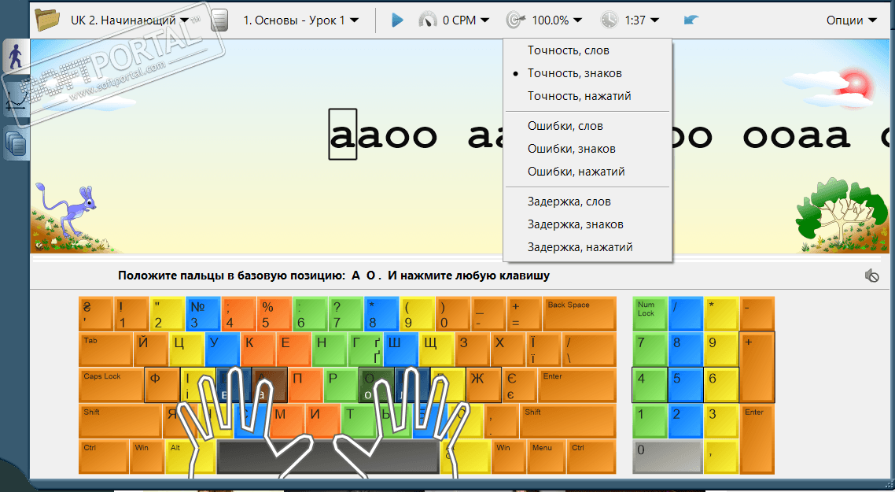Screen dimensions: 895x492
Task: Click the Щ key
Action: coord(436,350)
